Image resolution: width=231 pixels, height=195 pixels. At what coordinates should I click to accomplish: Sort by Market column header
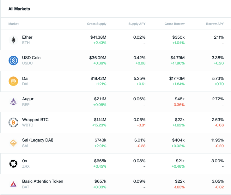13,24
